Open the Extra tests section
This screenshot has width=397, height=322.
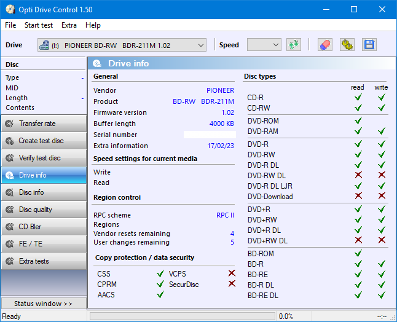coord(44,261)
